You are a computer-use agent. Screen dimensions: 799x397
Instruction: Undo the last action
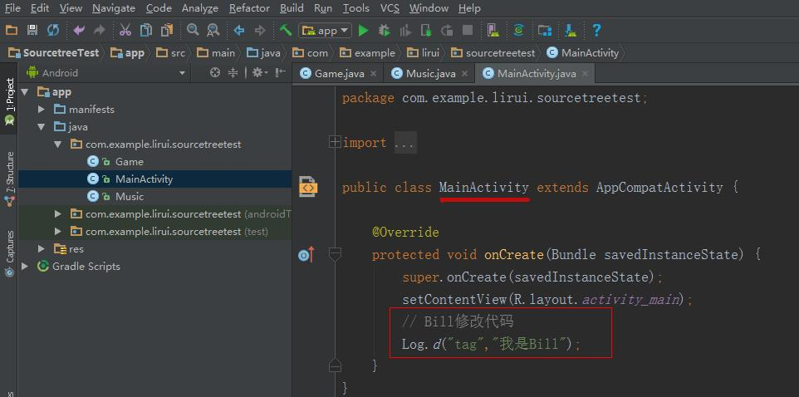click(78, 31)
